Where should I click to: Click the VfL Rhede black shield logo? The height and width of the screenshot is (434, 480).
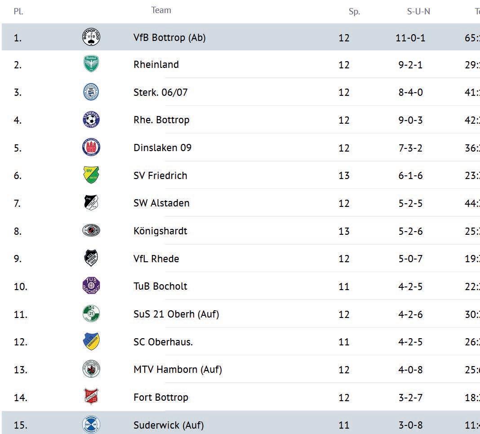click(91, 259)
